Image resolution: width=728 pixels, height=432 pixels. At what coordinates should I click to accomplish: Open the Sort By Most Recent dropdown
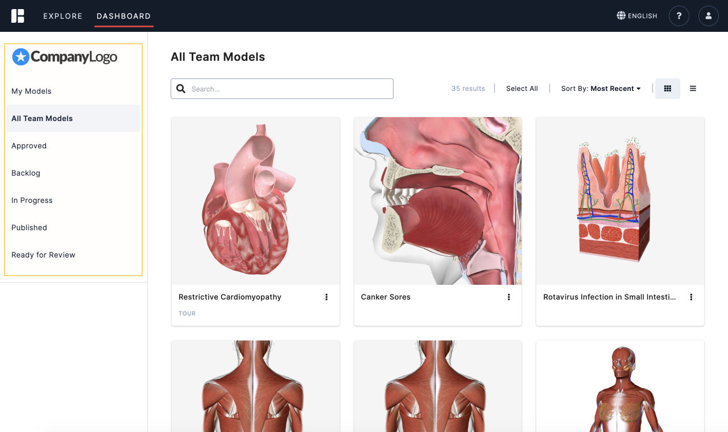tap(601, 89)
